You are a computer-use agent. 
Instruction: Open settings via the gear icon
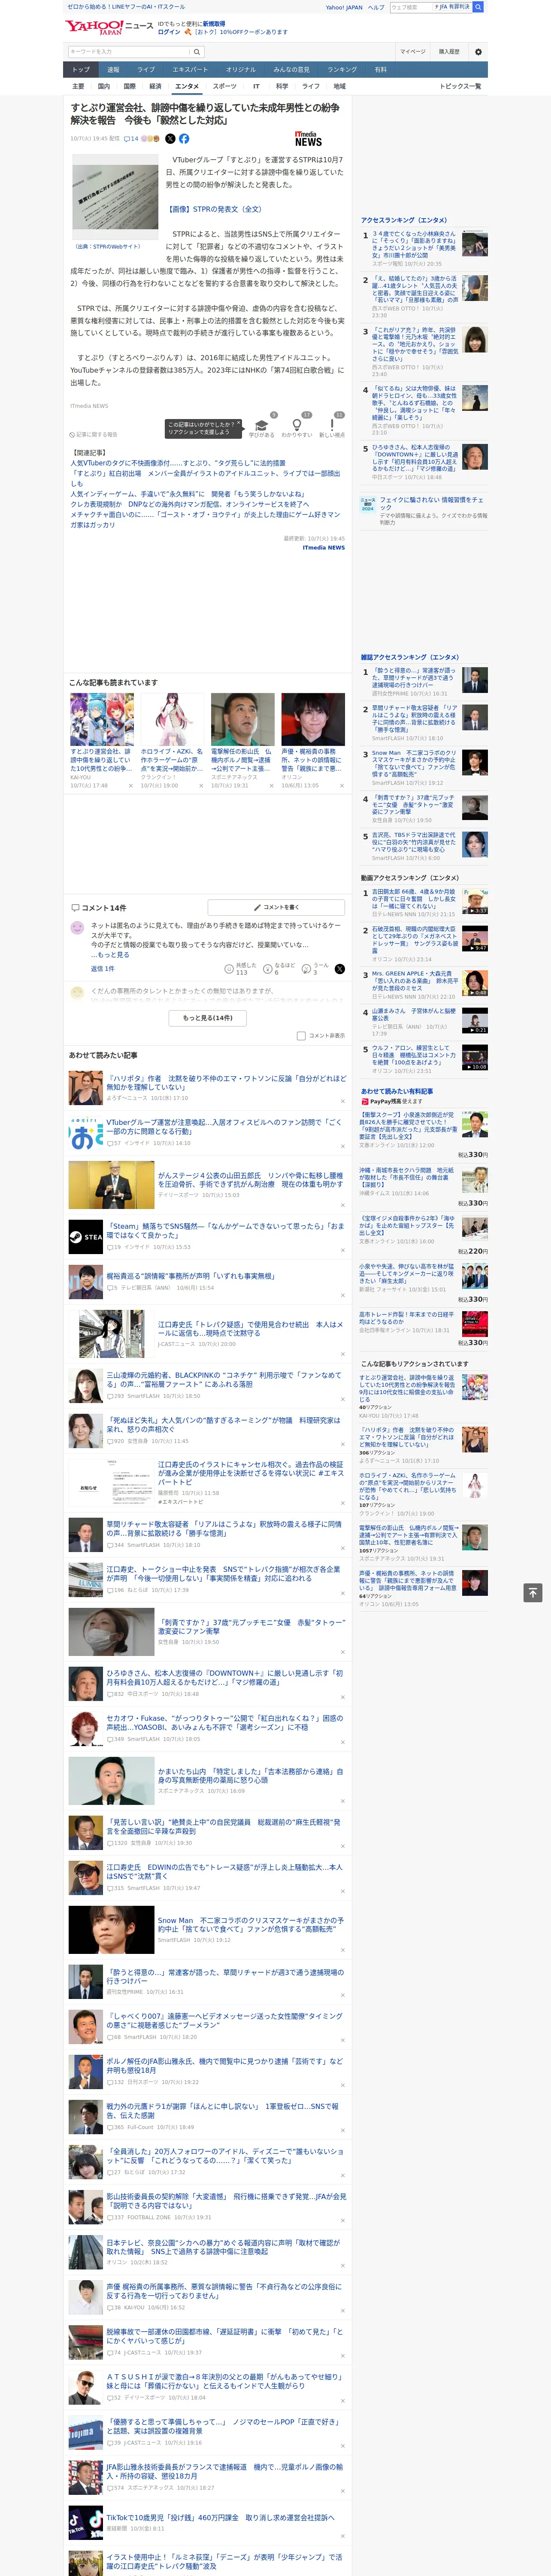[x=478, y=52]
